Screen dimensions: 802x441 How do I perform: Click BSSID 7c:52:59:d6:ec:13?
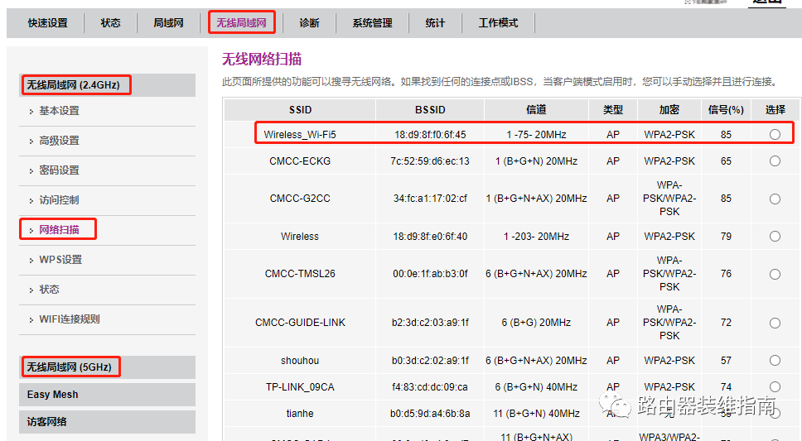430,161
